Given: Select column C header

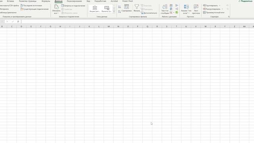Looking at the screenshot, I should pyautogui.click(x=12, y=27).
